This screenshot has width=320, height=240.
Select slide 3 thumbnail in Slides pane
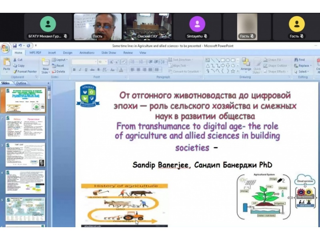coord(25,155)
